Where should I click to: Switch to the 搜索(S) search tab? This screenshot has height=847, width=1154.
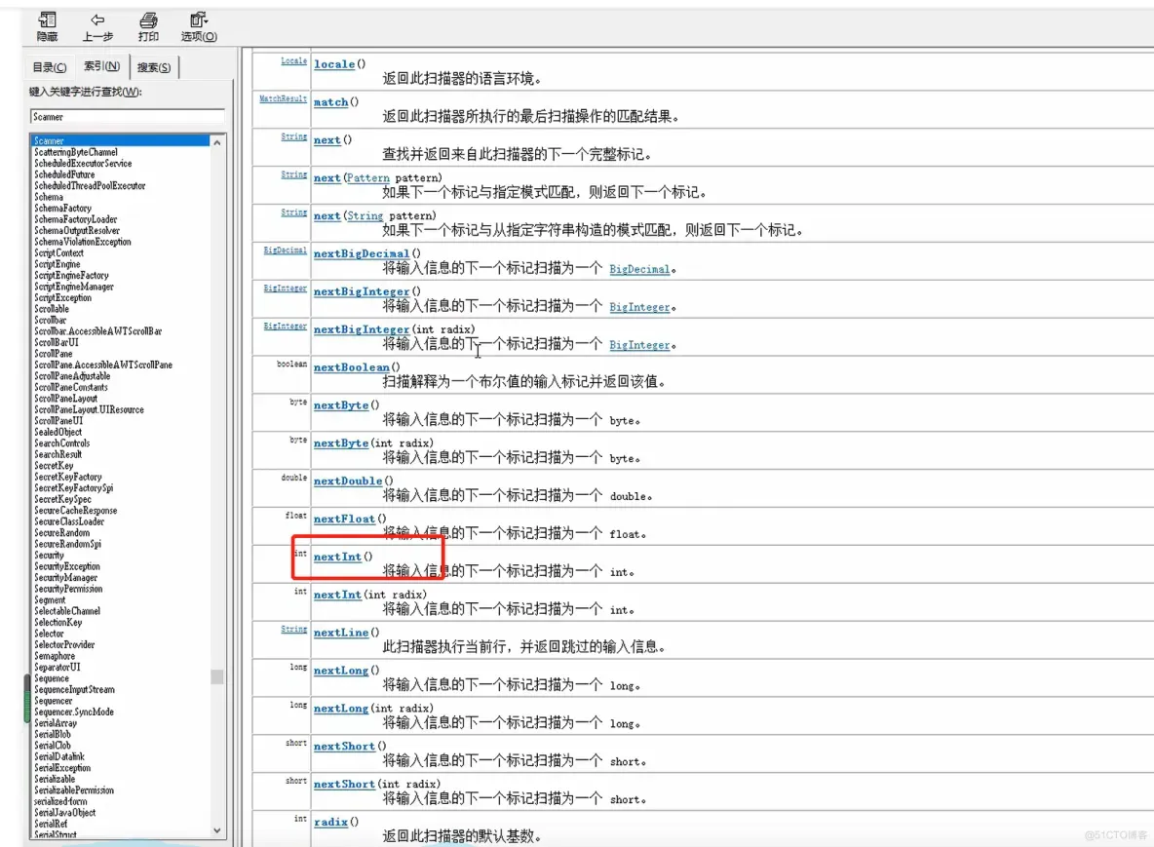pos(154,67)
